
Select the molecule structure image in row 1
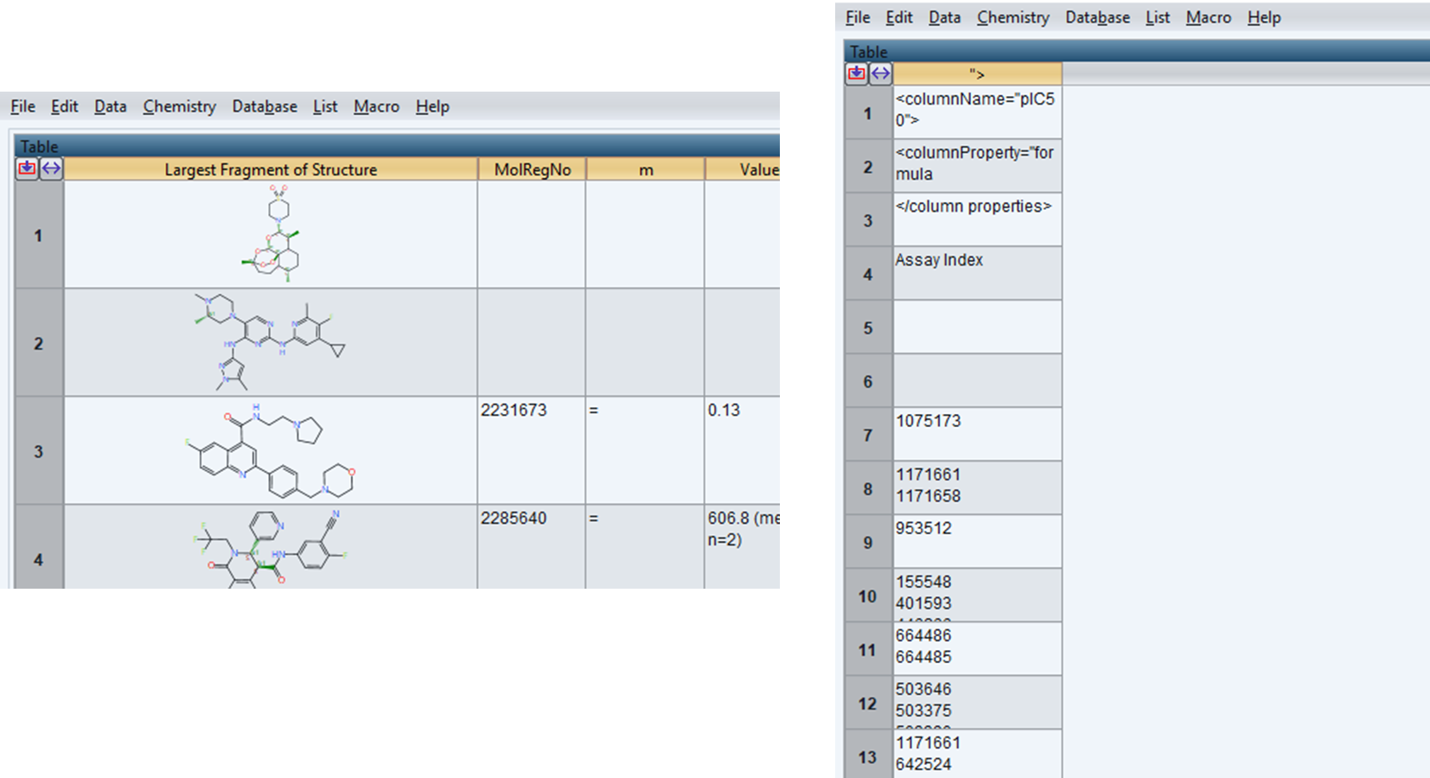(x=271, y=234)
